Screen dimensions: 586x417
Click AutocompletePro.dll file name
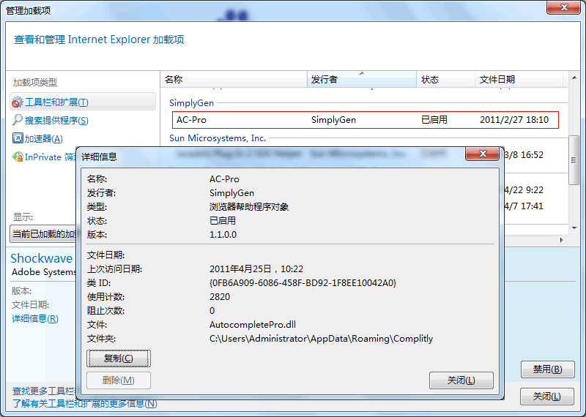pos(253,324)
